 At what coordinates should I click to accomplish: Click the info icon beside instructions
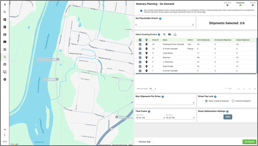(141, 11)
